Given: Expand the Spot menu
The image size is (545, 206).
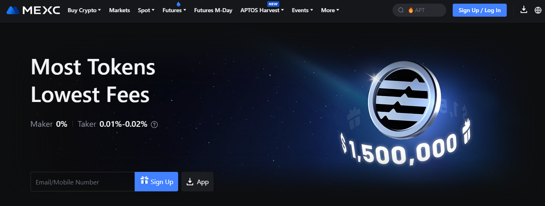Looking at the screenshot, I should 146,10.
